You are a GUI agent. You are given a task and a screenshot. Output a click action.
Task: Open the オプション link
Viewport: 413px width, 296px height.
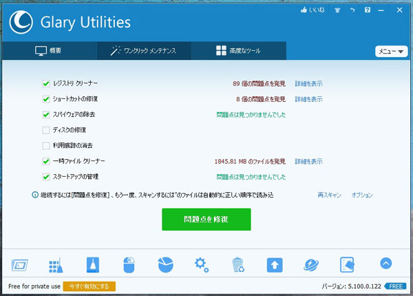pyautogui.click(x=362, y=195)
